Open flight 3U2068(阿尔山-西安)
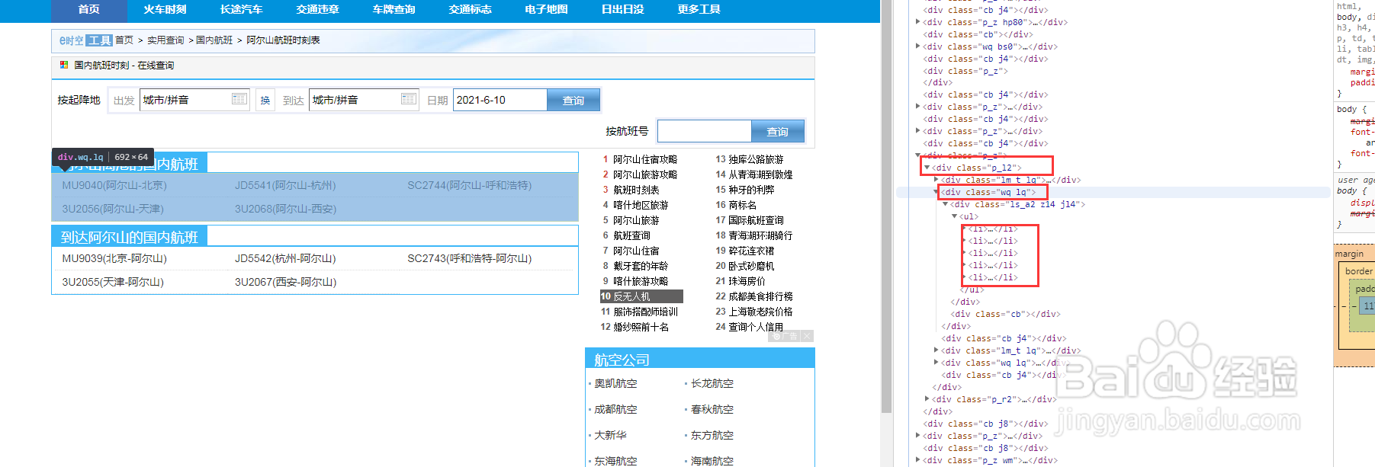This screenshot has height=467, width=1375. (x=285, y=209)
